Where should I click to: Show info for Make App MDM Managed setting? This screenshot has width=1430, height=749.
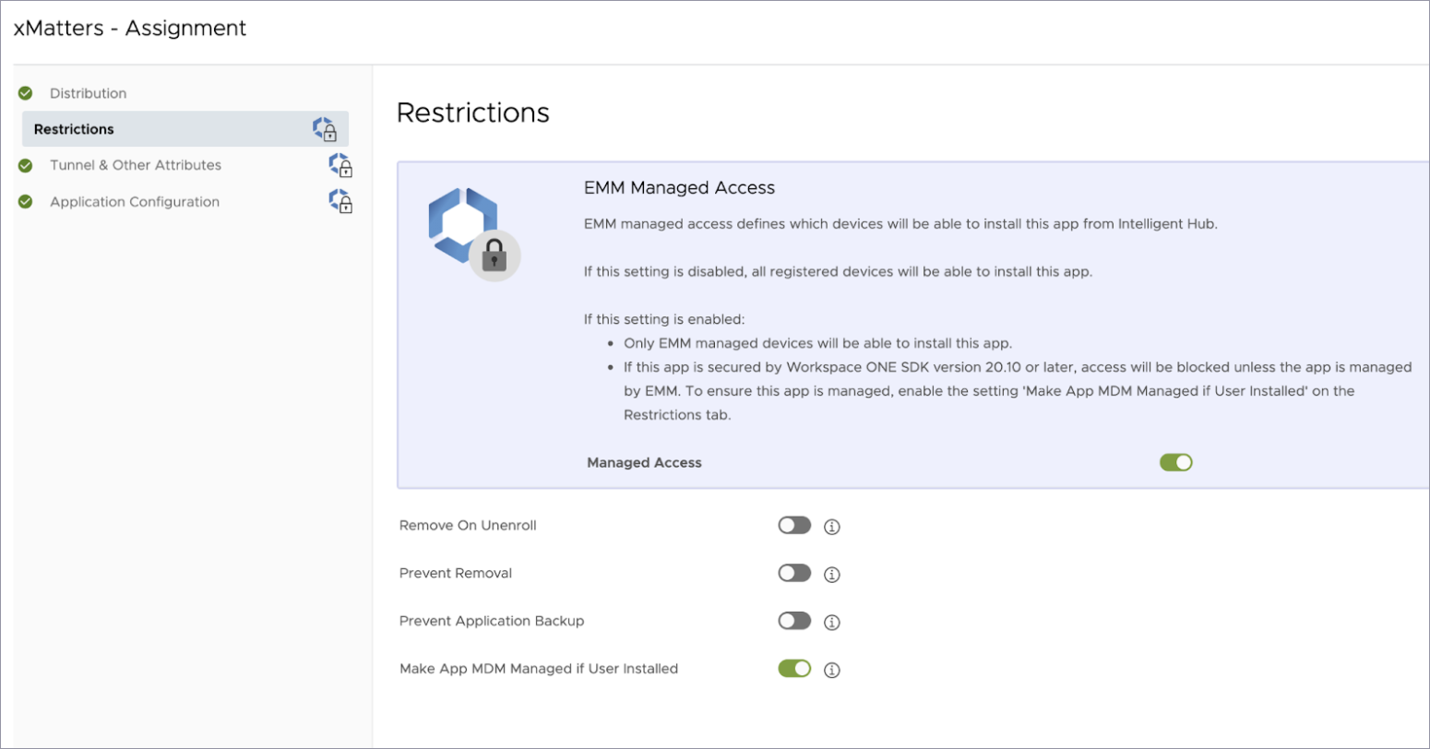831,670
